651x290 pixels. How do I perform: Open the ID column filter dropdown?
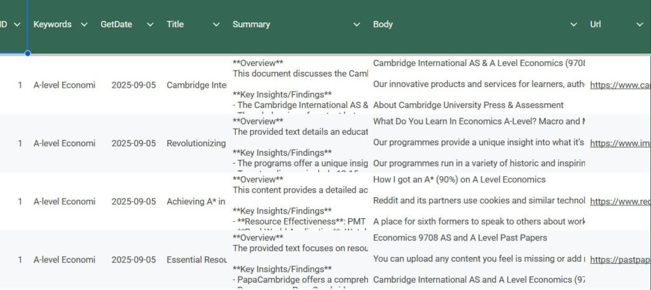point(17,24)
